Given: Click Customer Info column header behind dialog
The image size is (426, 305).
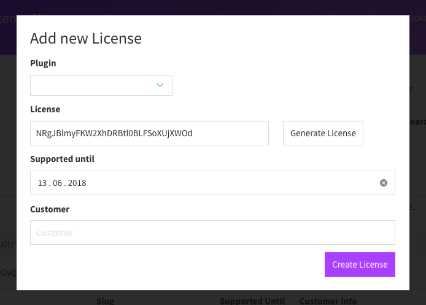Looking at the screenshot, I should 328,301.
